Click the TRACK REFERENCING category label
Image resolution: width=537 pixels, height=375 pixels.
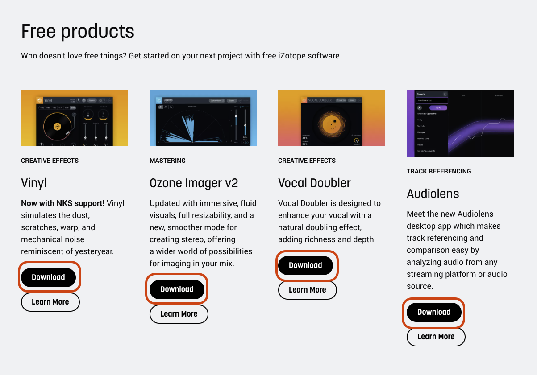tap(439, 171)
